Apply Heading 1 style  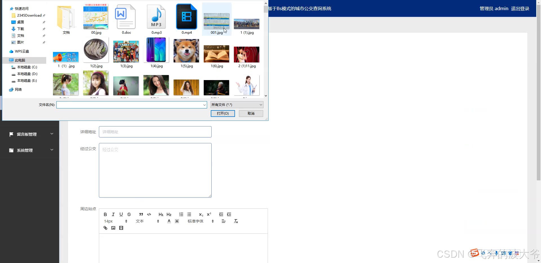[161, 214]
